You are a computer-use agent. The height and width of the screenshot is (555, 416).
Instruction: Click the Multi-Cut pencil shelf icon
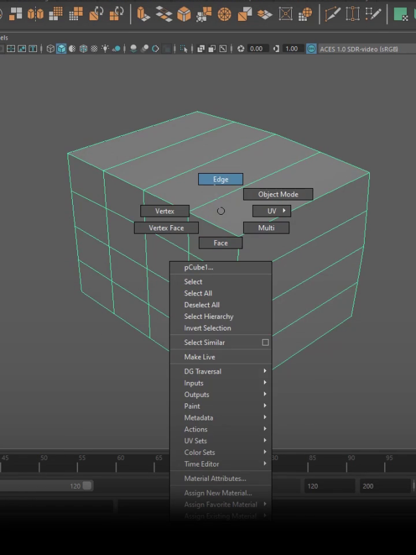[333, 13]
